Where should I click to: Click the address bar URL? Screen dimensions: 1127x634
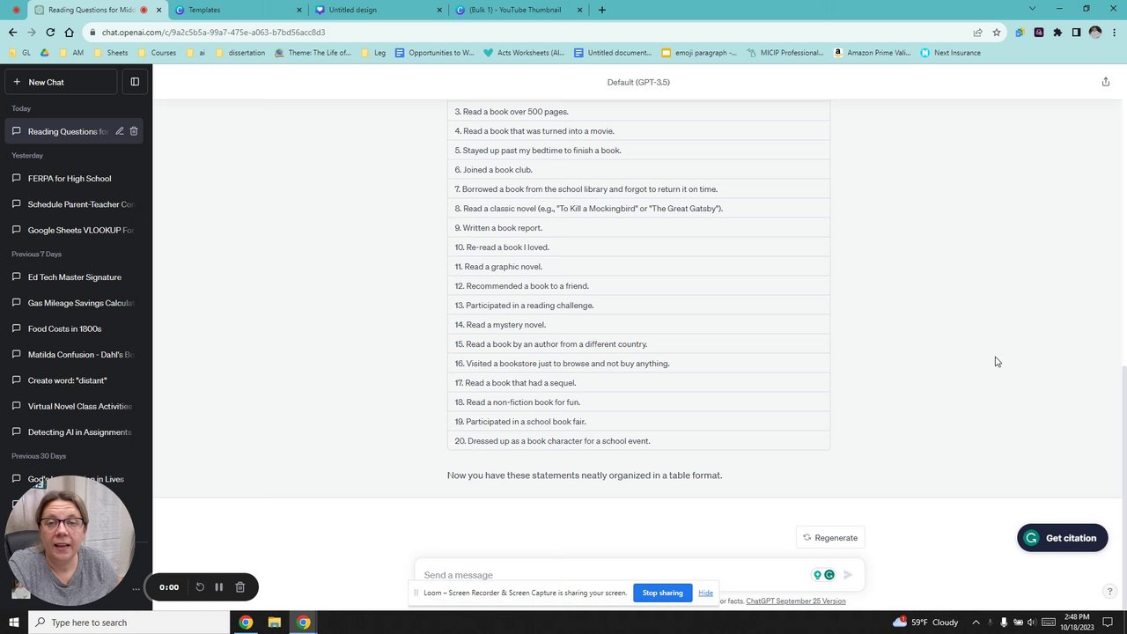tap(213, 33)
